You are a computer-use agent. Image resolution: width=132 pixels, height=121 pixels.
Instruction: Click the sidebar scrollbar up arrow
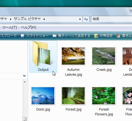coord(25,82)
